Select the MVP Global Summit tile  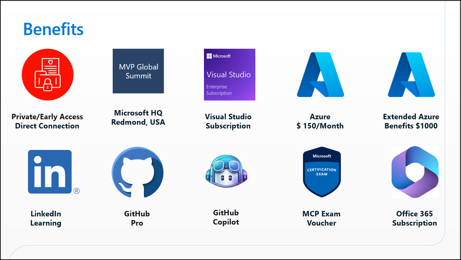(138, 71)
